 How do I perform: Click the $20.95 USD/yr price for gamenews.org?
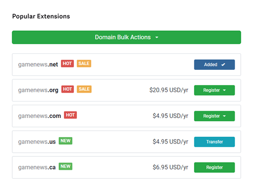pos(169,90)
